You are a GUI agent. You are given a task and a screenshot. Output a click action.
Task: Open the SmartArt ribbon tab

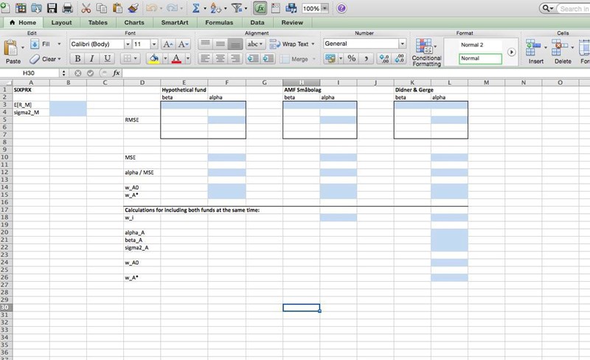(176, 23)
